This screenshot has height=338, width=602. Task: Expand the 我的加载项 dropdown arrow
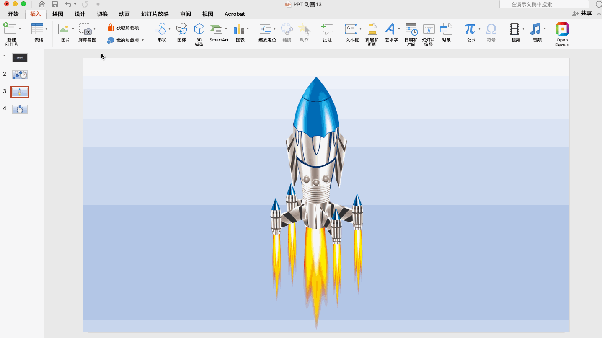(x=142, y=40)
